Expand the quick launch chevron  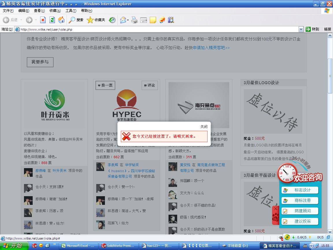coord(55,244)
